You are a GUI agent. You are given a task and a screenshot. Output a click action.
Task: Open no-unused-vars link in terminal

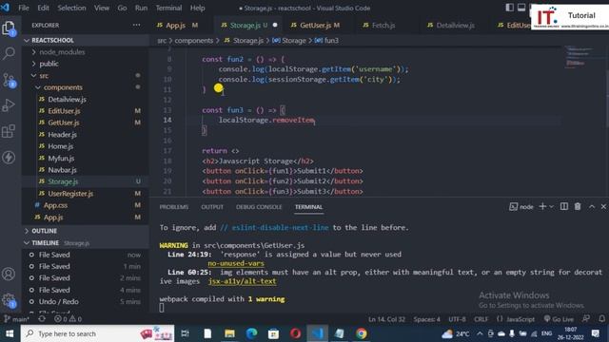tap(236, 263)
